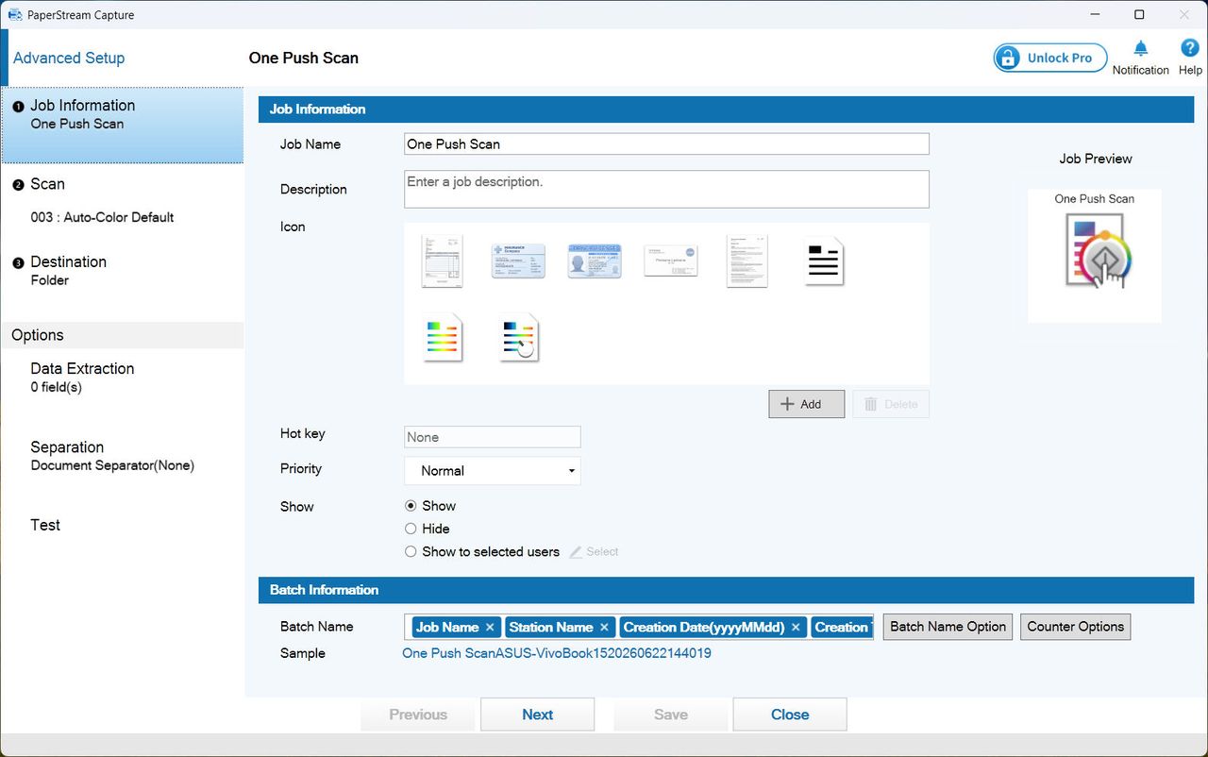Click the Save button
Image resolution: width=1208 pixels, height=757 pixels.
pos(671,715)
